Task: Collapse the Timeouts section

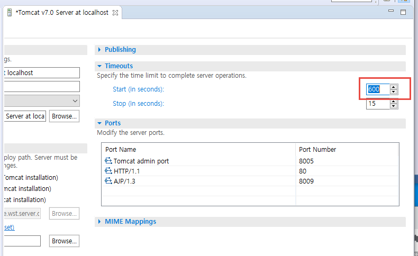Action: click(x=99, y=66)
